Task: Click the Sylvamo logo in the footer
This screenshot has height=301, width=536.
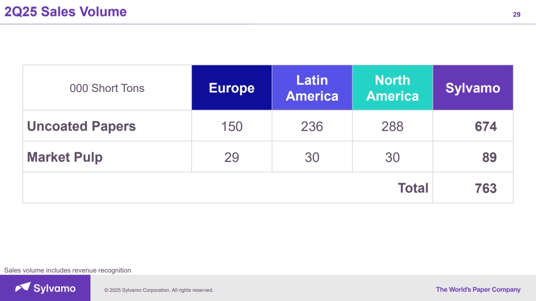Action: coord(45,288)
